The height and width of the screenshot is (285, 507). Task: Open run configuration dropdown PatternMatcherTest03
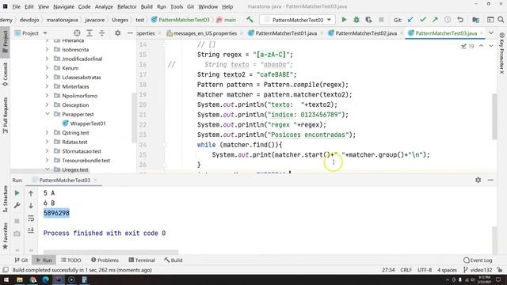click(x=297, y=20)
